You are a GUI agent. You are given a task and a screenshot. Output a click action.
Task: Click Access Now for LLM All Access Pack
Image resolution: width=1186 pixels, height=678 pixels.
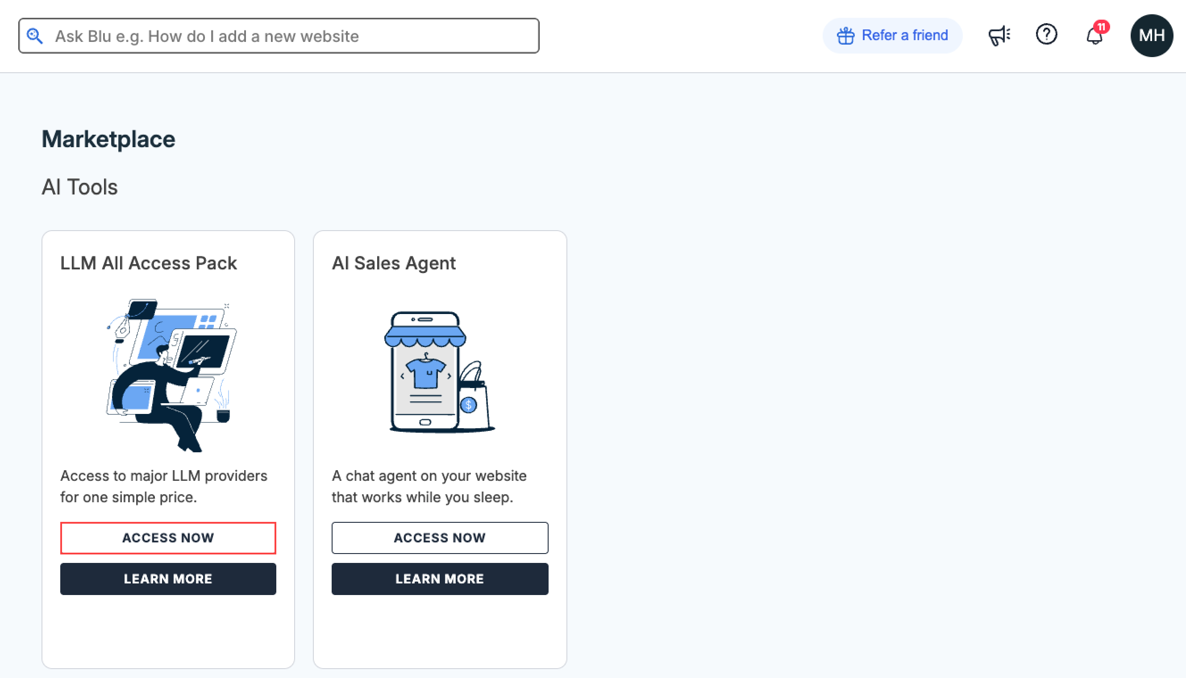click(168, 538)
